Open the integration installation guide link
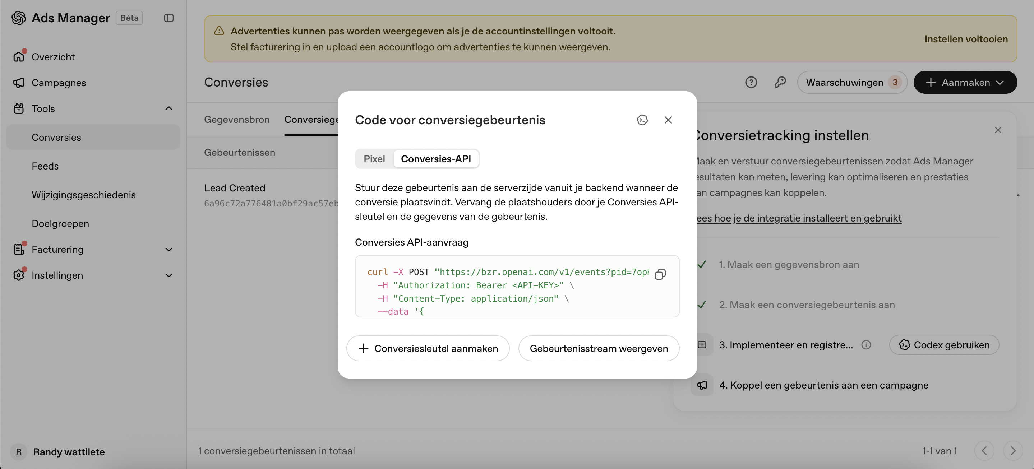Screen dimensions: 1034x469 [x=799, y=218]
